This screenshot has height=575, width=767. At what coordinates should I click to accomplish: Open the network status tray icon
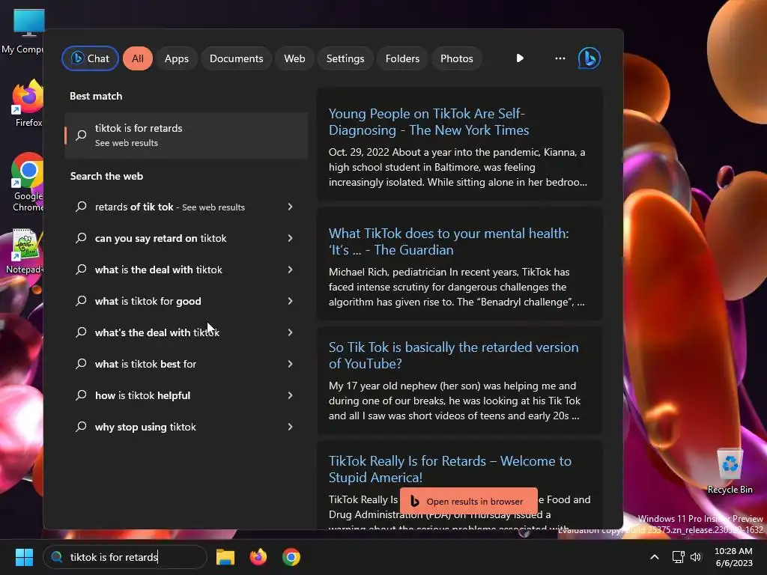point(678,557)
